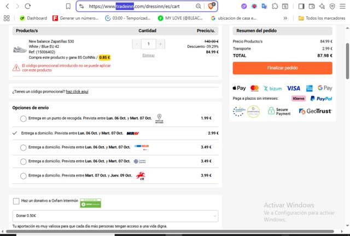Click the quantity input showing 1
The width and height of the screenshot is (350, 236).
pos(148,44)
